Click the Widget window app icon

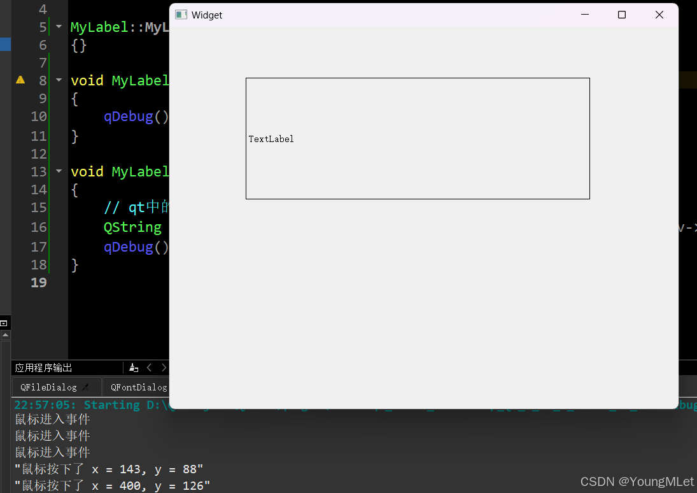(x=181, y=15)
